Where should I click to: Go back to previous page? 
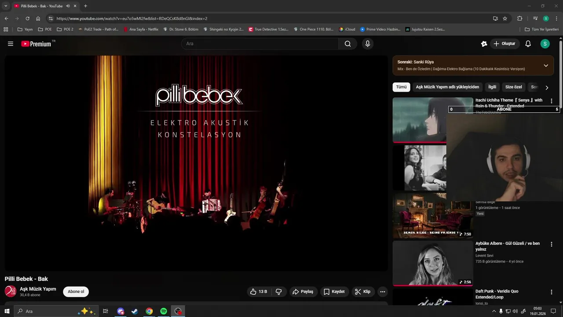point(6,18)
